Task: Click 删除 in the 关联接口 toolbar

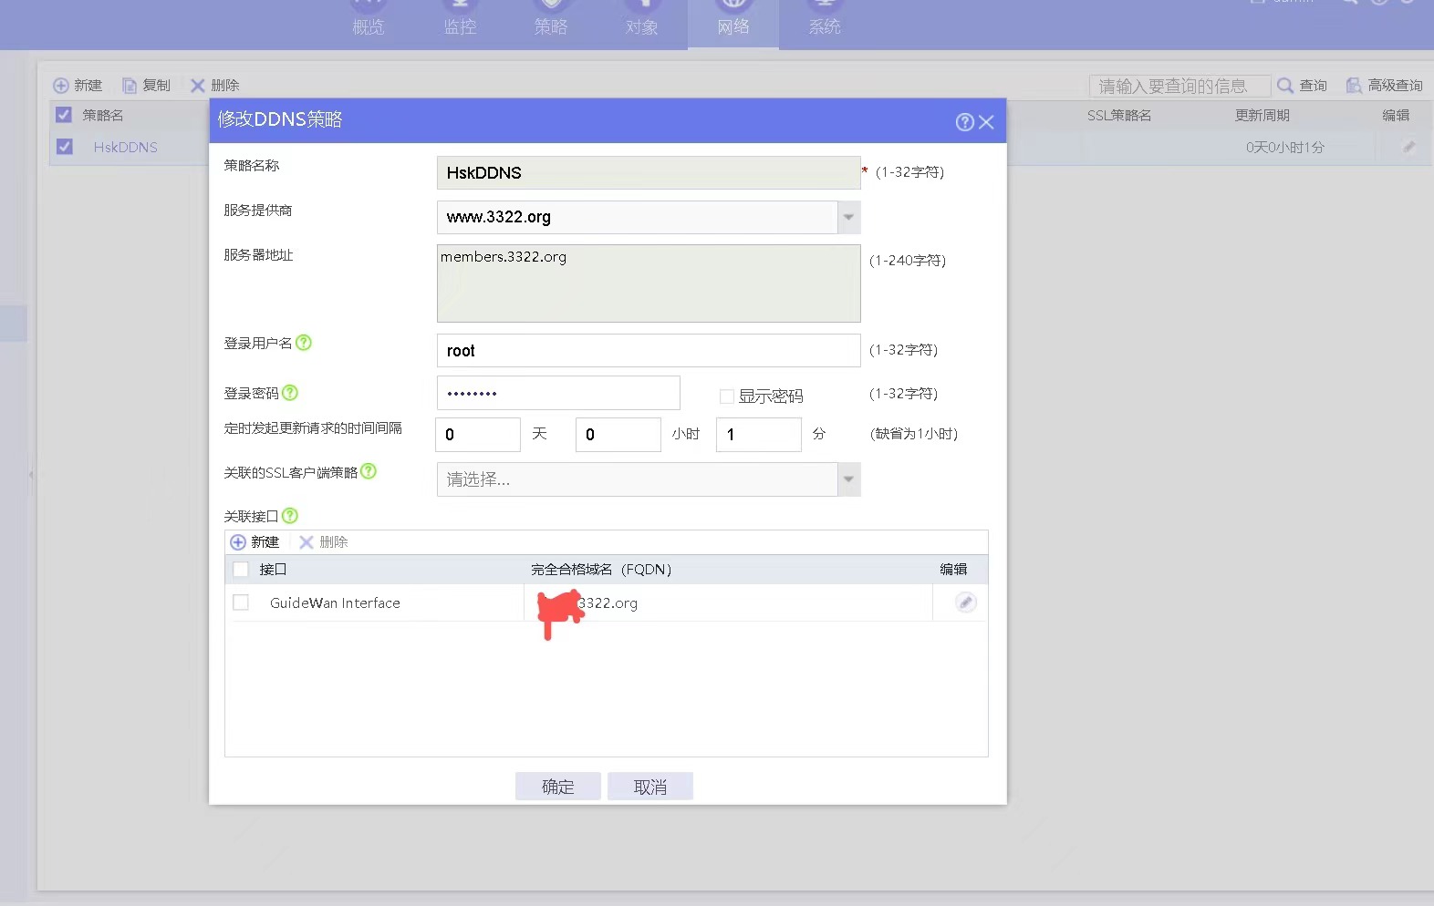Action: pyautogui.click(x=324, y=542)
